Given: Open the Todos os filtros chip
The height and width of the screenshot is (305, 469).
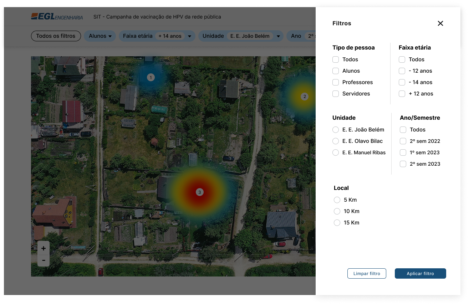Looking at the screenshot, I should point(56,36).
